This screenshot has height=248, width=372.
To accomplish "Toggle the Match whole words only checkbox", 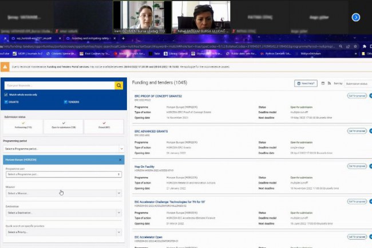I will [6, 95].
